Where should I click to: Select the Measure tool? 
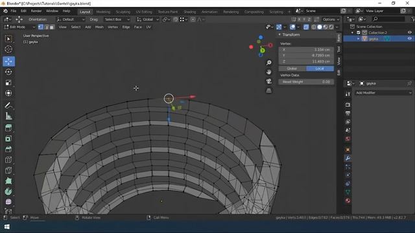(x=8, y=116)
